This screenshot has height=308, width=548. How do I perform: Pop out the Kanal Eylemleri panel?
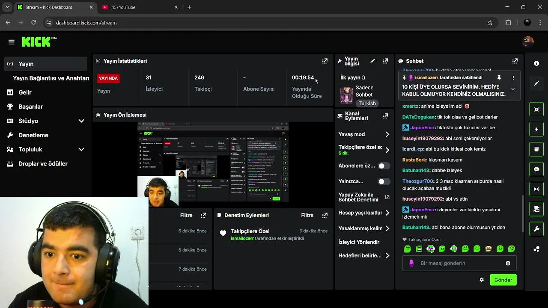pyautogui.click(x=385, y=116)
